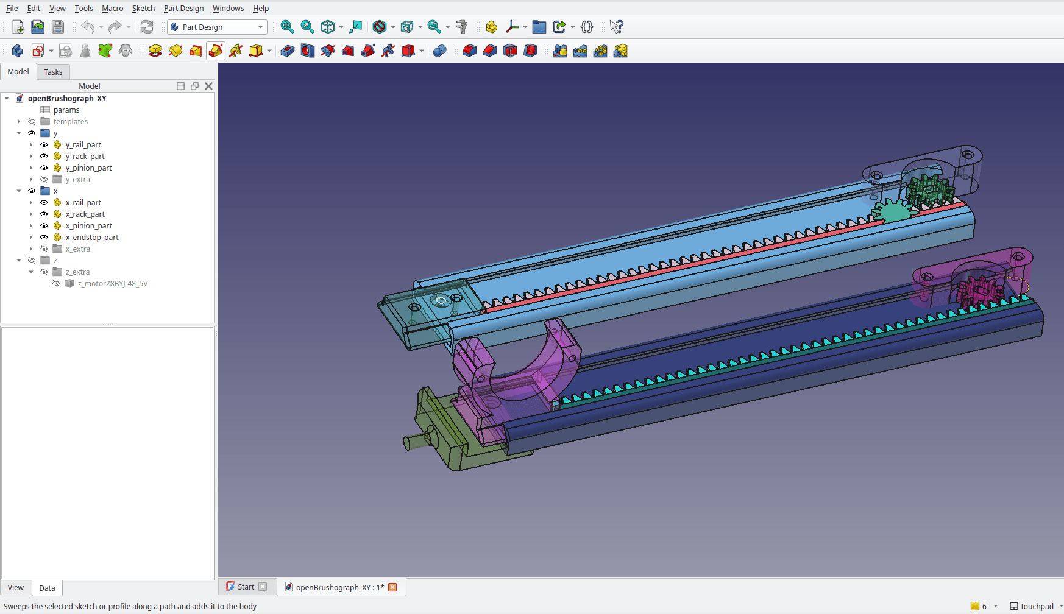Collapse the y group in tree
Viewport: 1064px width, 614px height.
click(x=19, y=133)
